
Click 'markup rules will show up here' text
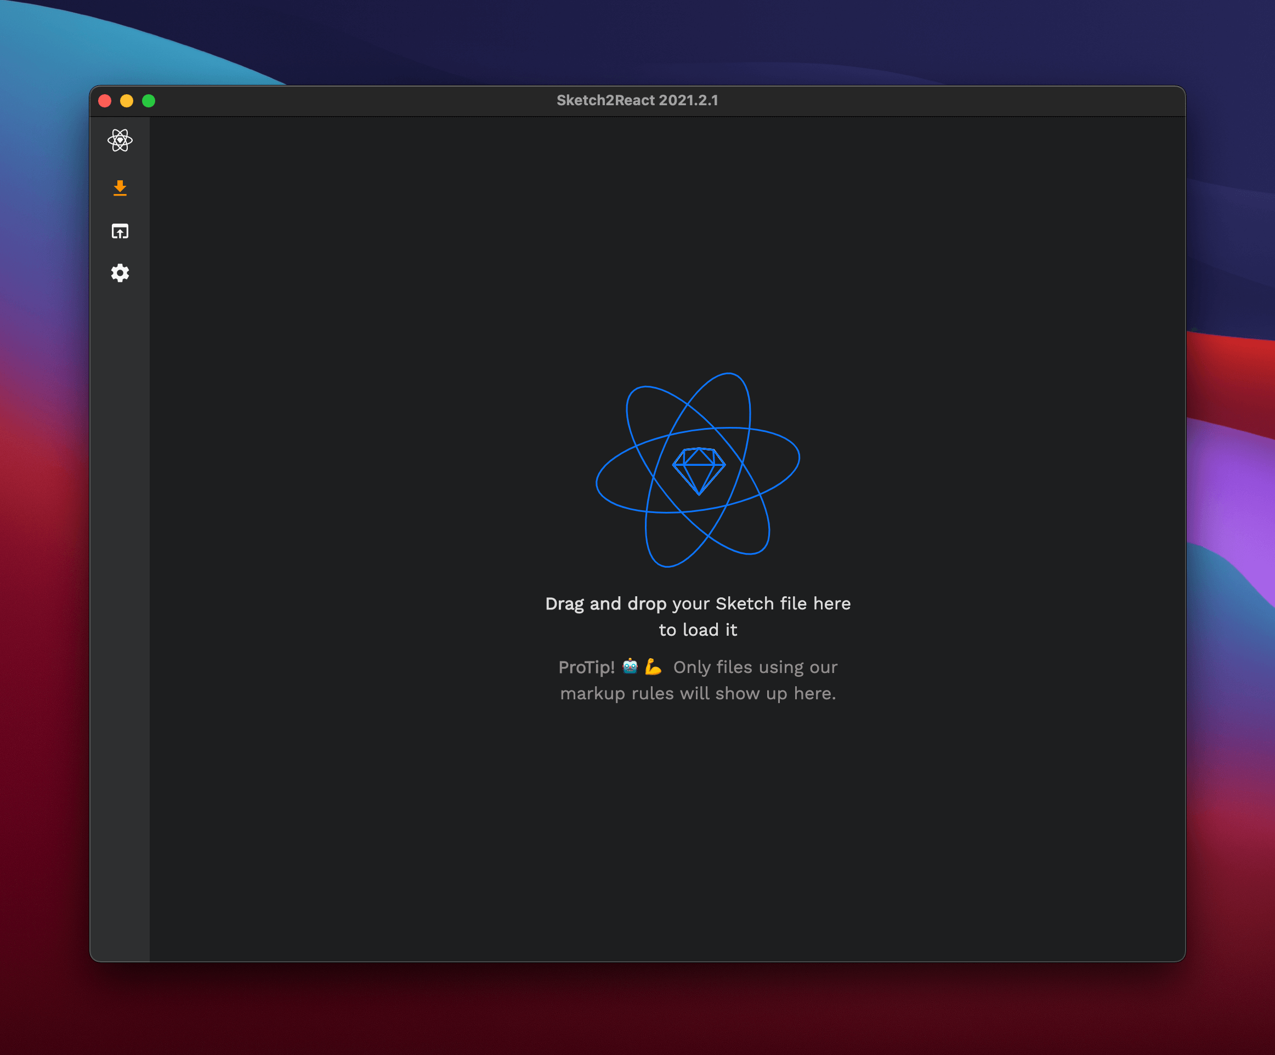click(698, 693)
